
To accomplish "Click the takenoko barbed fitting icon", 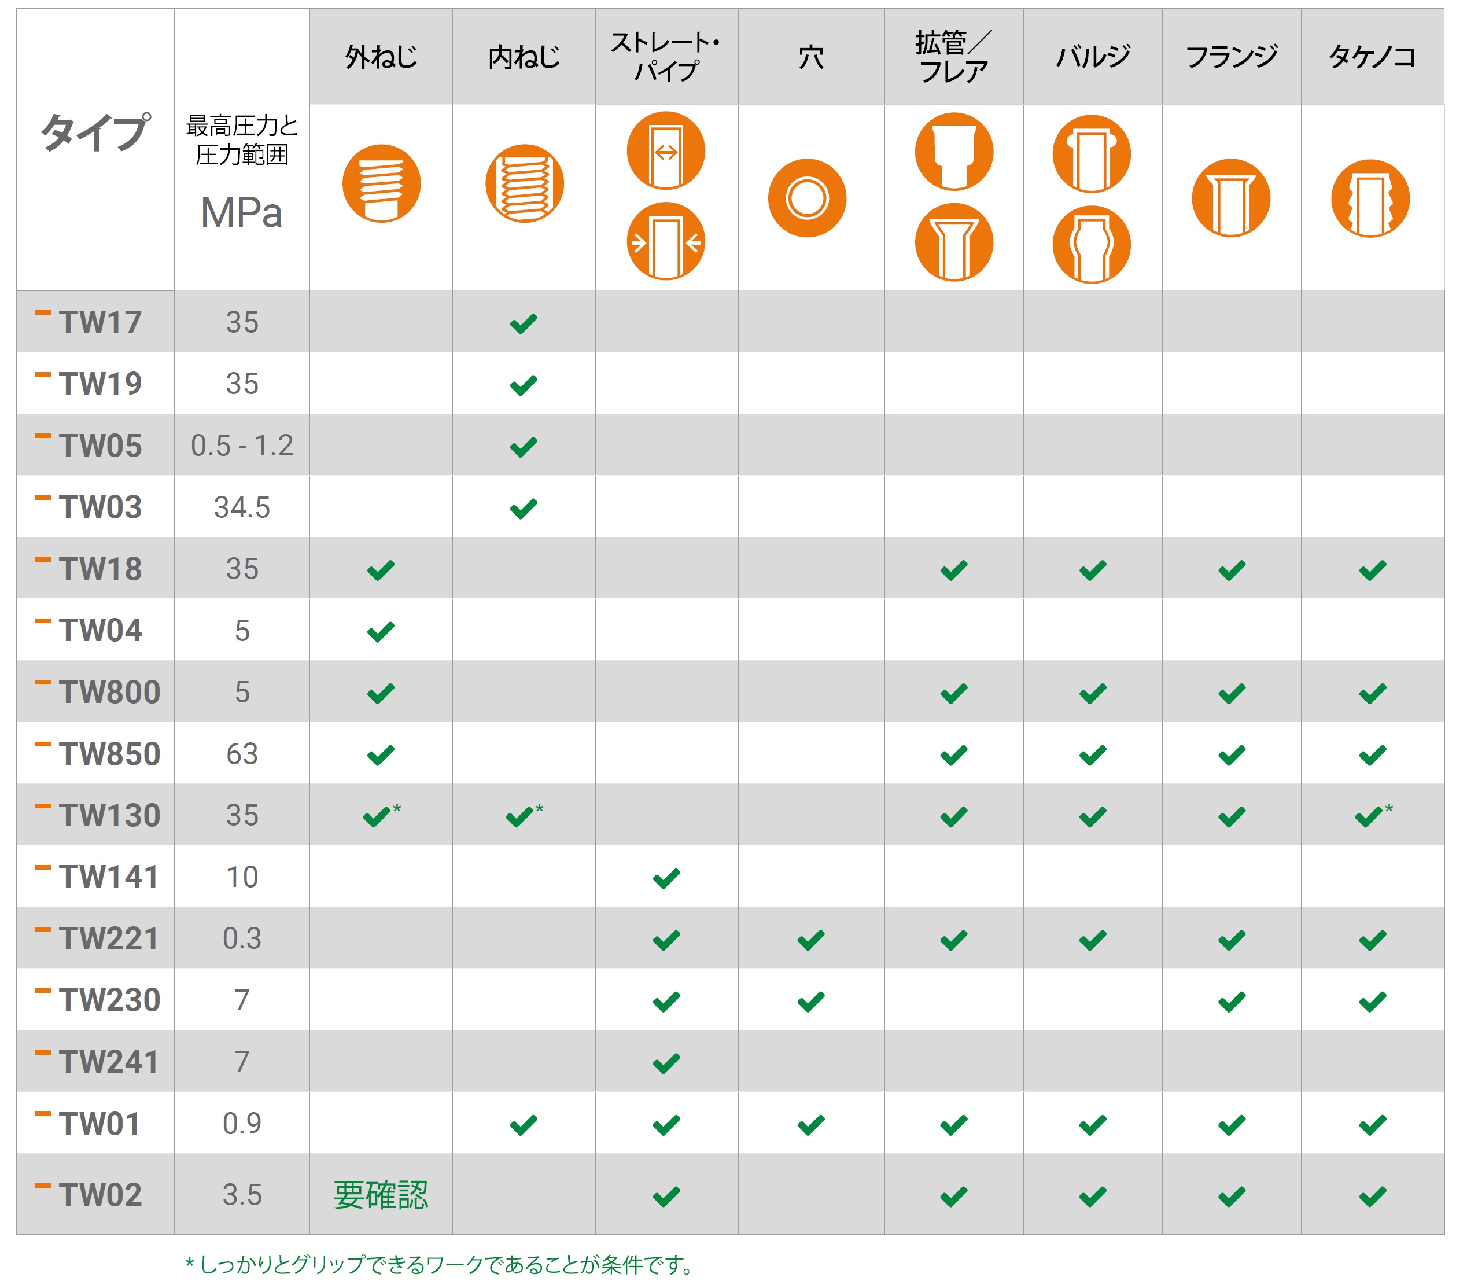I will [1370, 198].
